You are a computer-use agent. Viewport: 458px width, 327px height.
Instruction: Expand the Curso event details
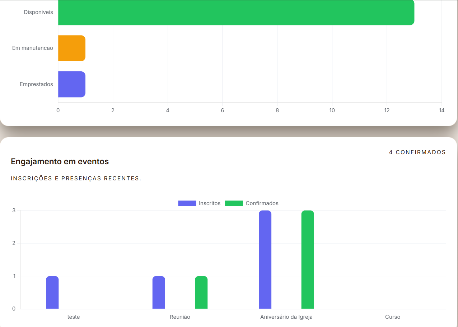tap(392, 317)
